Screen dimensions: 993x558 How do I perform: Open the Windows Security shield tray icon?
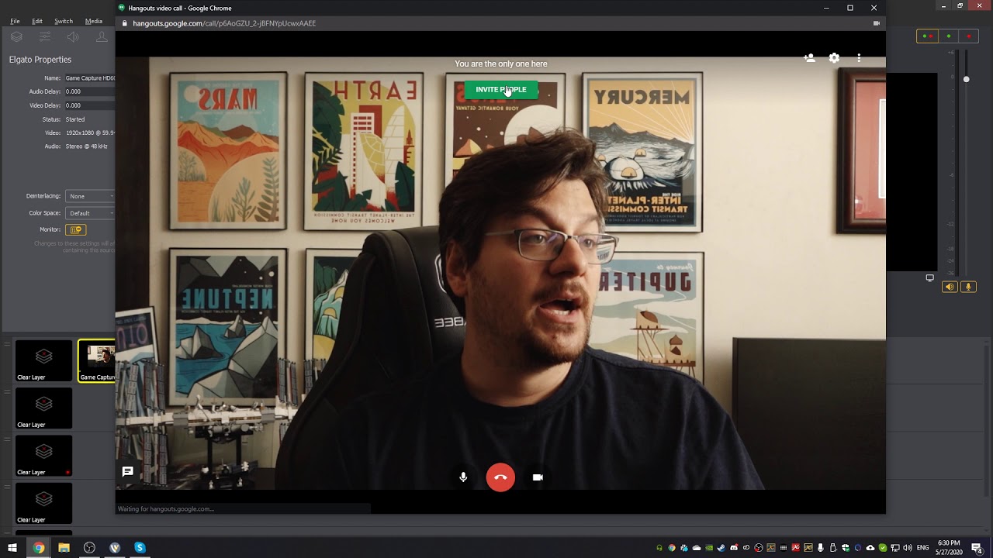pos(846,548)
